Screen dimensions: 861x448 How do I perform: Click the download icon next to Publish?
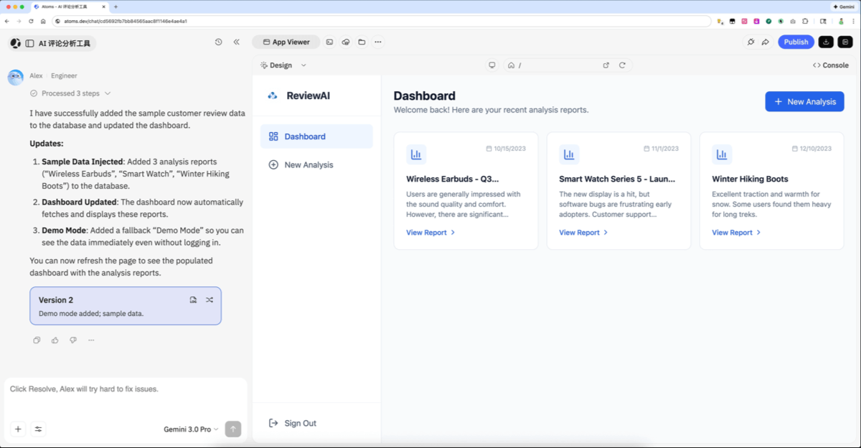click(826, 42)
